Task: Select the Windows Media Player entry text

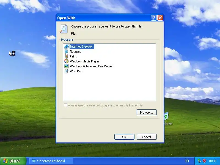Action: pos(85,61)
